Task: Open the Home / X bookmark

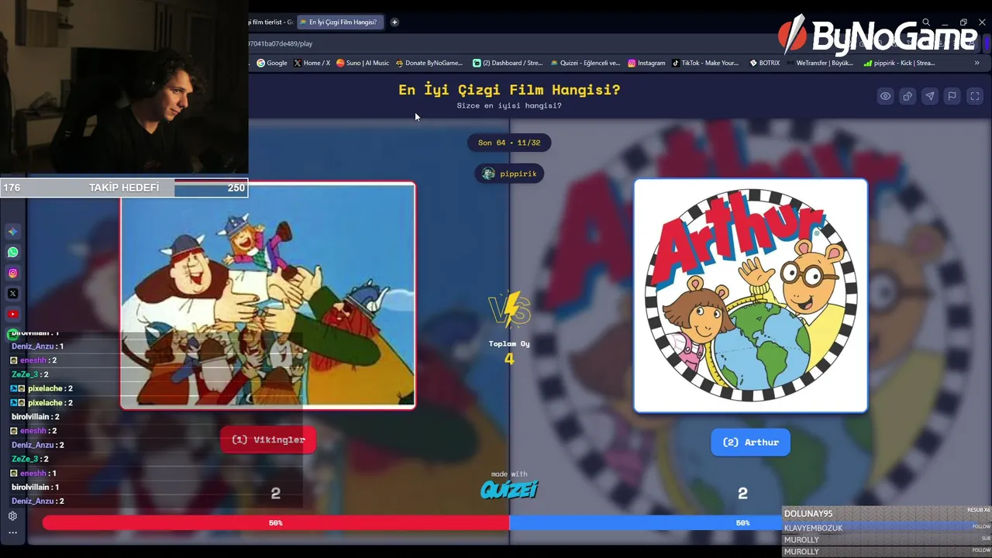Action: [312, 63]
